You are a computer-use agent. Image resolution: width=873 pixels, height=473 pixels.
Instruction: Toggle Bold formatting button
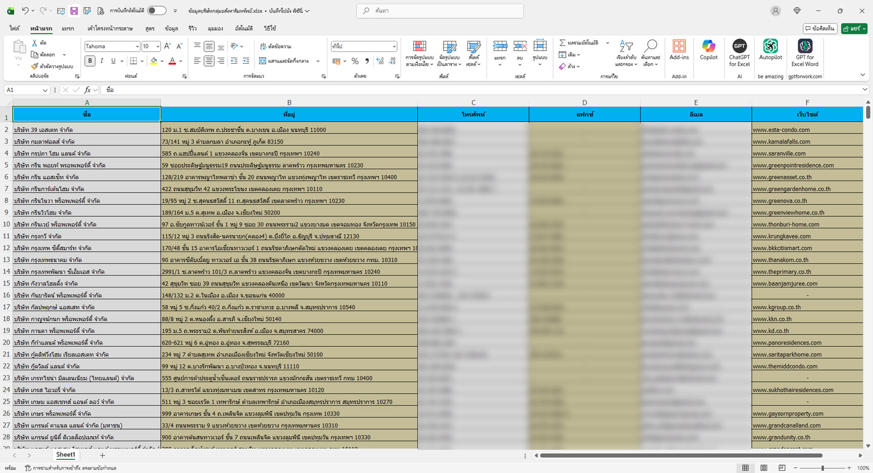(90, 61)
